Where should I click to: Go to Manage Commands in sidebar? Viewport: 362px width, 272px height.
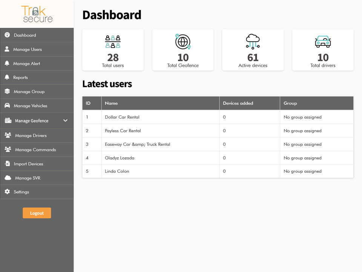pyautogui.click(x=35, y=150)
